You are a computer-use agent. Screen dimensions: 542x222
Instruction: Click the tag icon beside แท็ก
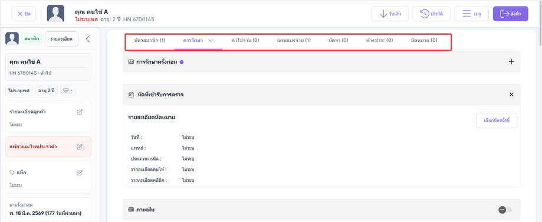pos(12,172)
